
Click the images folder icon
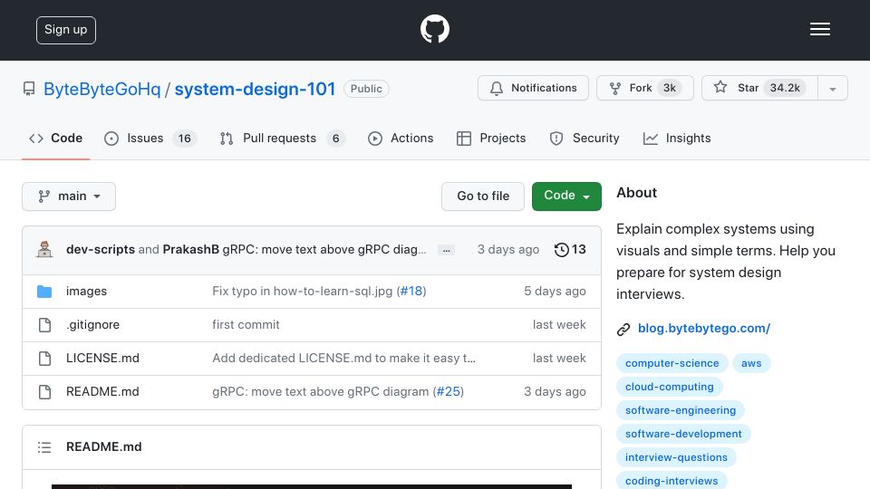(x=44, y=292)
